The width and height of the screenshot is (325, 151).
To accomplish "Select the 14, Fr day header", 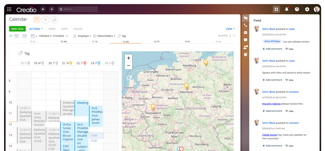I will pos(187,41).
